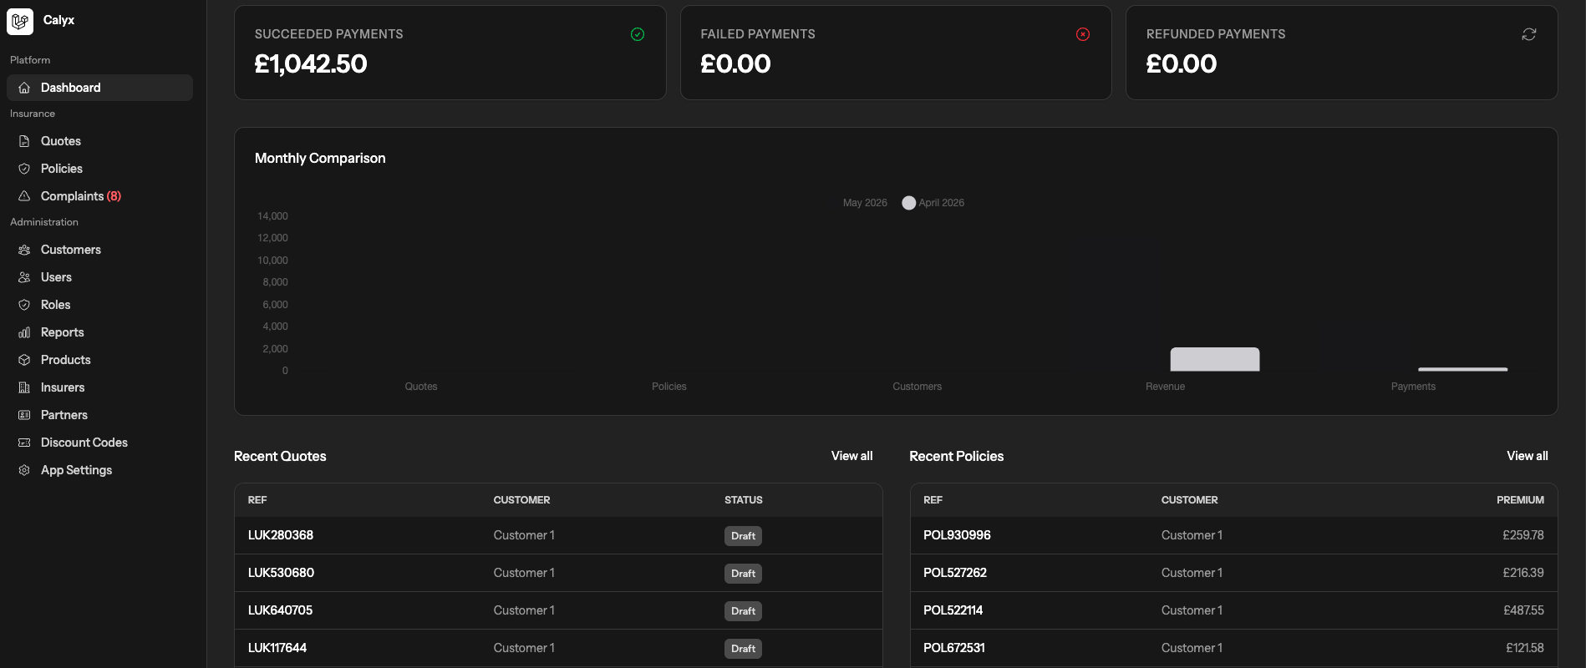Open quote LUK640705
The height and width of the screenshot is (668, 1586).
tap(280, 610)
